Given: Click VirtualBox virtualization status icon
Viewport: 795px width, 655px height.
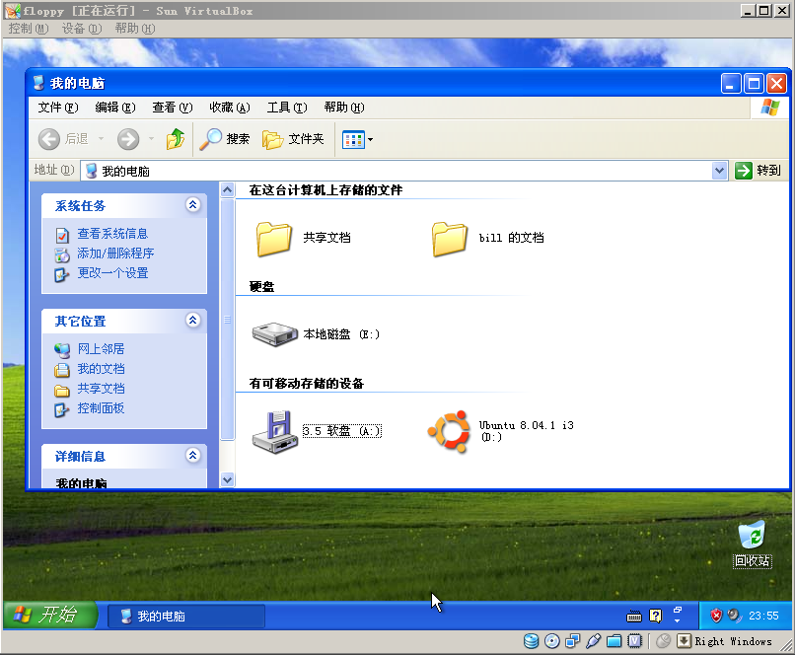Looking at the screenshot, I should [x=635, y=641].
